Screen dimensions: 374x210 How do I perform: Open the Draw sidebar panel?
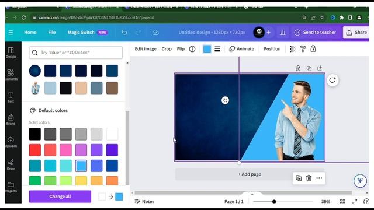coord(11,164)
